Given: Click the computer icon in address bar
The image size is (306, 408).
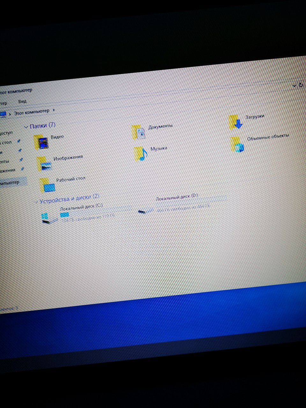Looking at the screenshot, I should (x=3, y=114).
